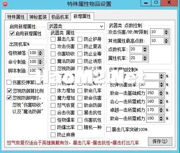Decrease 命令制造 rate with down arrow

click(40, 63)
